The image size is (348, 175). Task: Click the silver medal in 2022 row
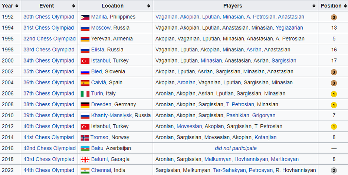click(x=334, y=171)
